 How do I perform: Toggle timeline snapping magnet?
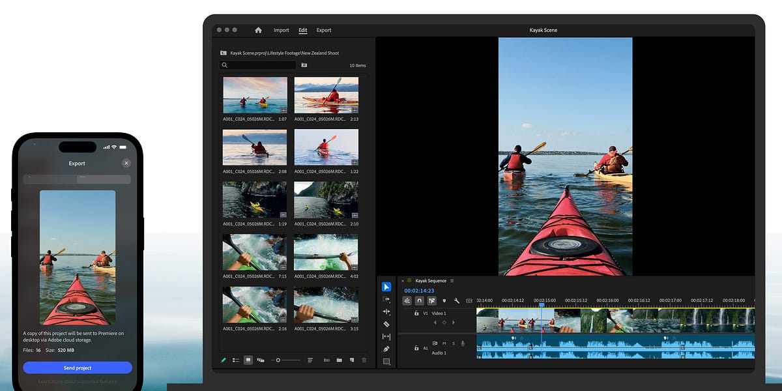[419, 300]
